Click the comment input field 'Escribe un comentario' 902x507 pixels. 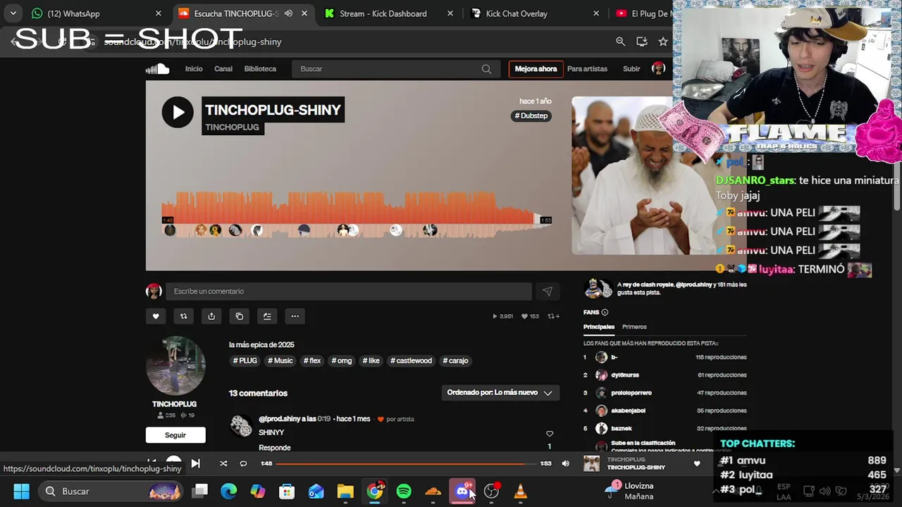tap(349, 292)
